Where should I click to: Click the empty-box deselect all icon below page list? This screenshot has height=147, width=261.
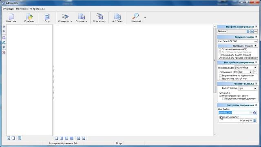[x=13, y=138]
